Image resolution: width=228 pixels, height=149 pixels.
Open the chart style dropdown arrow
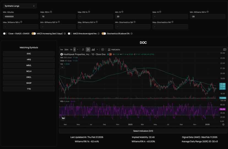click(97, 50)
